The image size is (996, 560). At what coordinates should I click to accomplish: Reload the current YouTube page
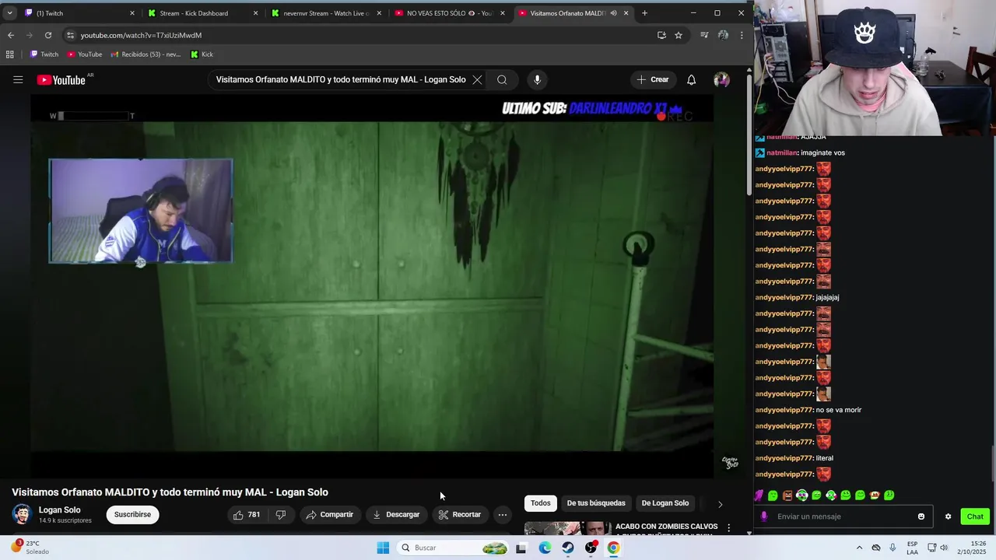tap(48, 35)
